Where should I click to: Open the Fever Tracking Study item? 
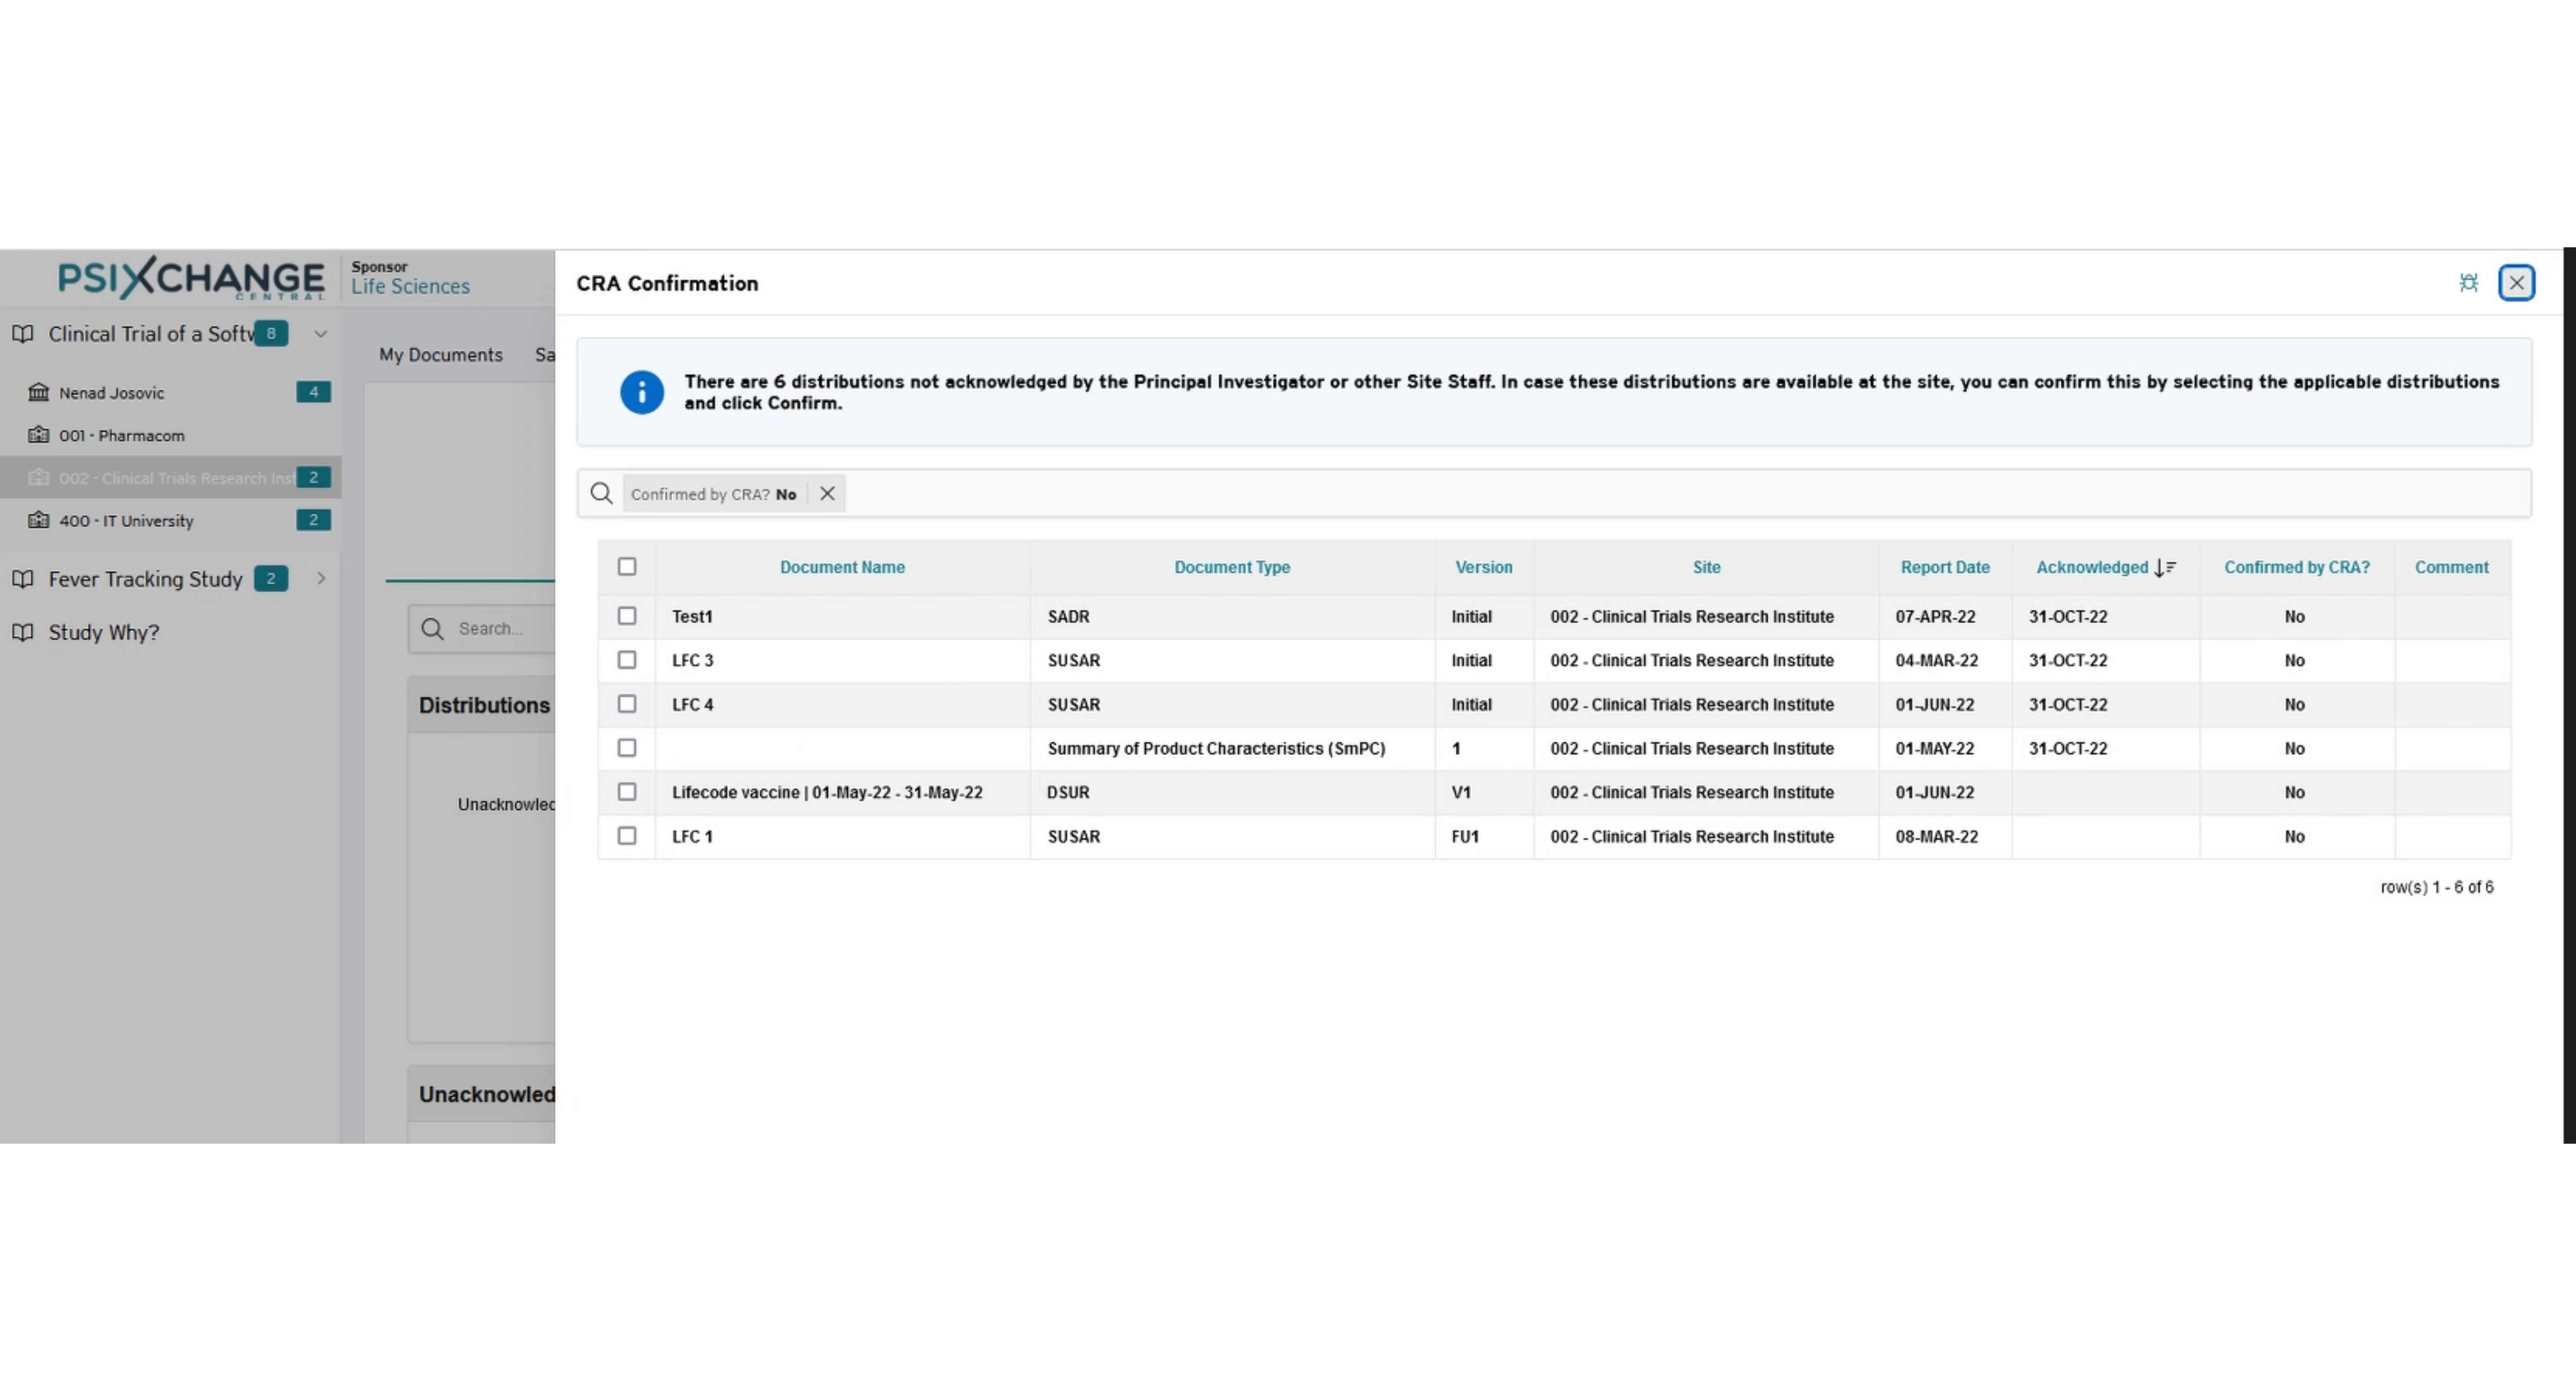pos(146,579)
